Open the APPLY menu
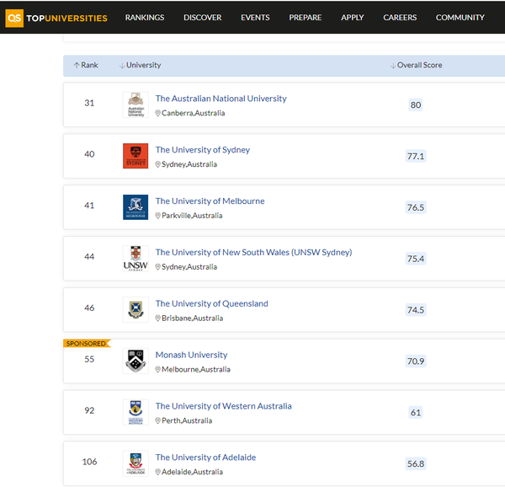 pos(353,18)
